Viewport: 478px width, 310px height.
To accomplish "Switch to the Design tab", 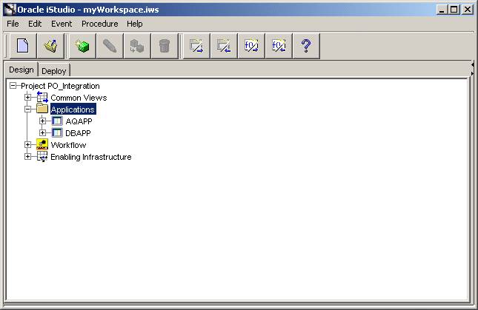I will coord(21,70).
